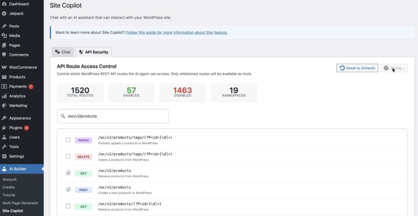The image size is (418, 216).
Task: Click the Settings sliders icon
Action: pos(4,156)
